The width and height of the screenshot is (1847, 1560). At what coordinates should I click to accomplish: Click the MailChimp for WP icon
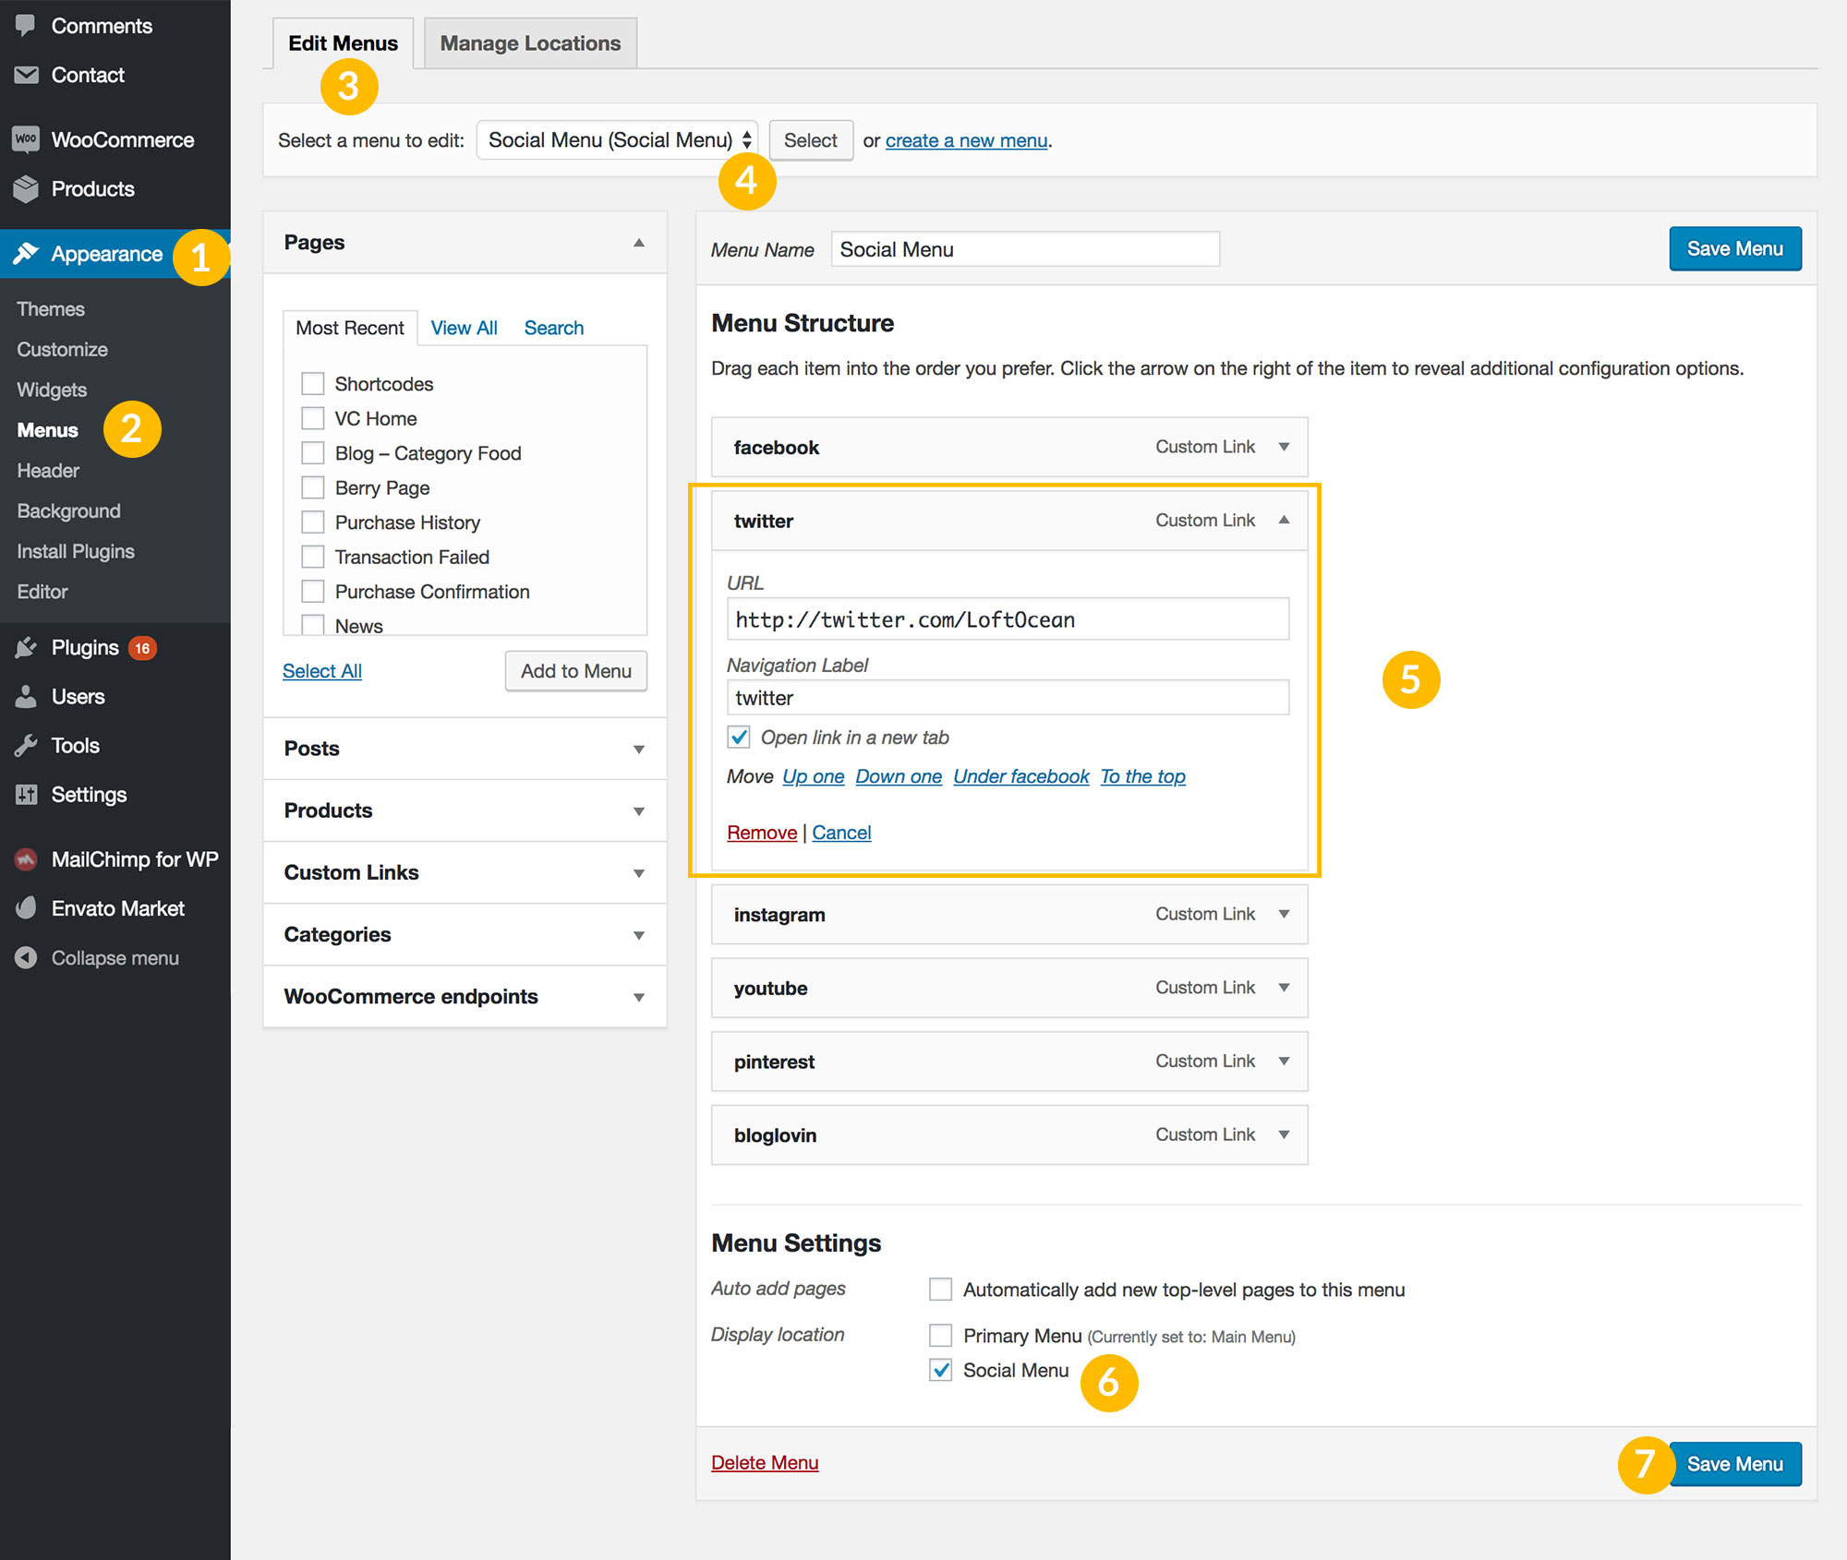pos(27,858)
